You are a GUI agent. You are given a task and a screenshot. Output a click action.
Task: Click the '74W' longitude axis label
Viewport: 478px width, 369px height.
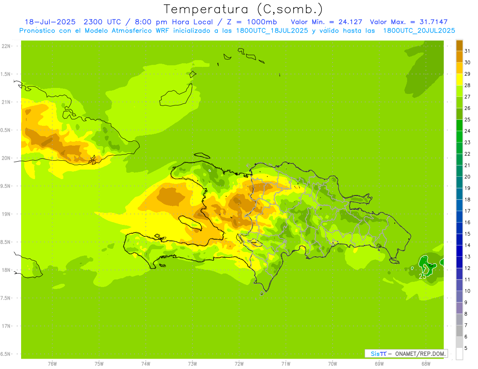click(x=146, y=364)
